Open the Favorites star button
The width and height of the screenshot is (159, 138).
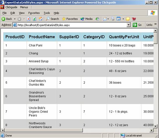(70, 19)
